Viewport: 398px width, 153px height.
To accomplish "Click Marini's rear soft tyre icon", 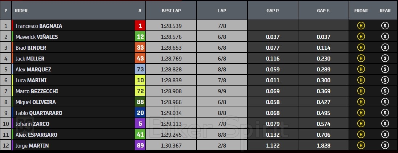I will [385, 80].
